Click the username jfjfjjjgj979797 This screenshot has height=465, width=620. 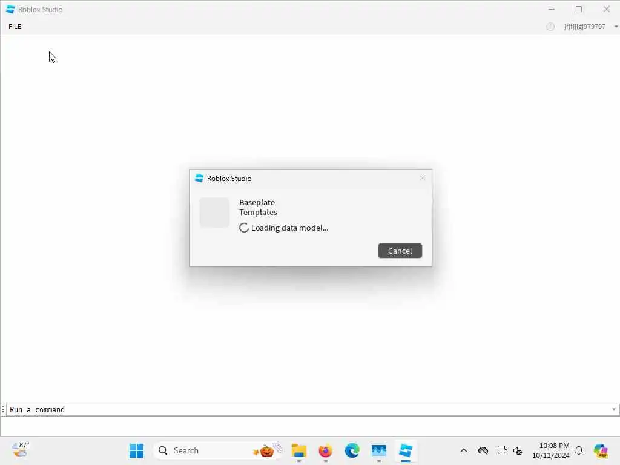click(584, 27)
